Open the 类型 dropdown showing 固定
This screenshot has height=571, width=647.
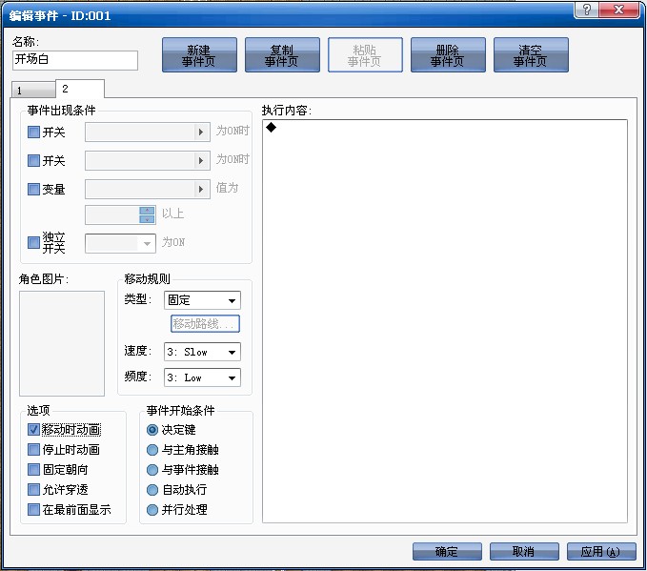[x=202, y=300]
